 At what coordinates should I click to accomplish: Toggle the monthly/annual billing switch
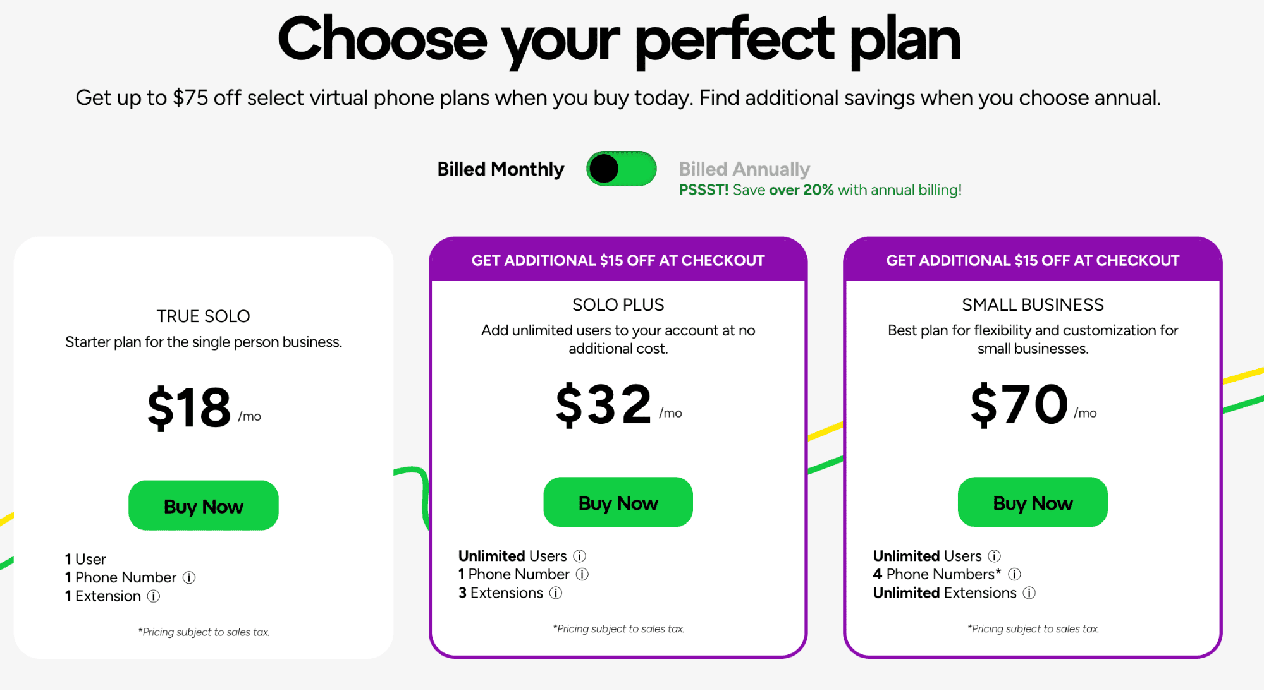(621, 169)
